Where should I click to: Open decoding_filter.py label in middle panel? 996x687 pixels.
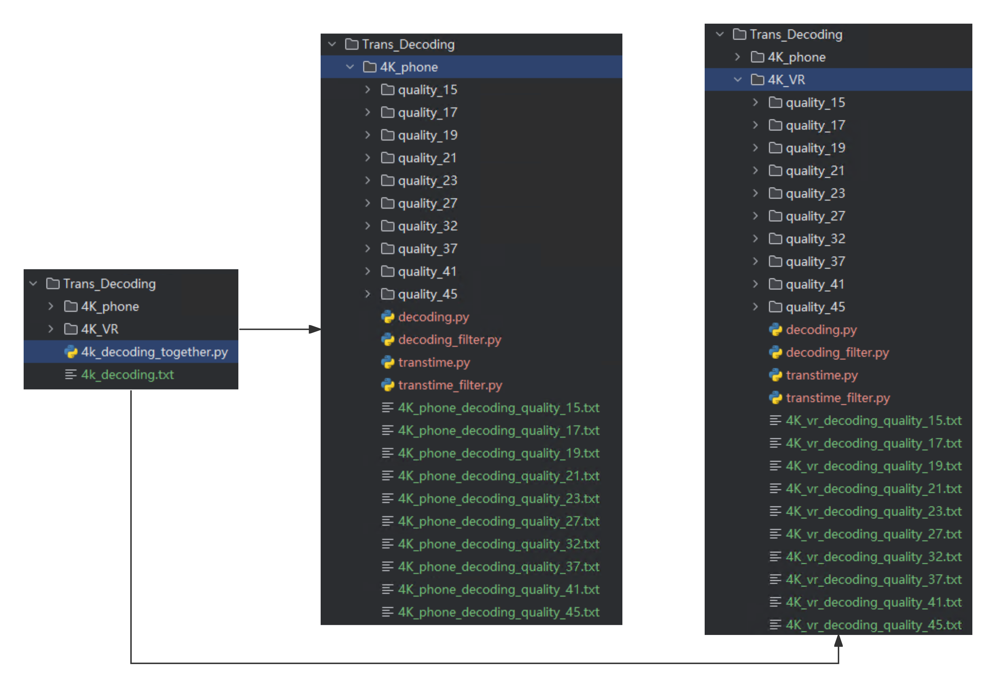tap(450, 340)
